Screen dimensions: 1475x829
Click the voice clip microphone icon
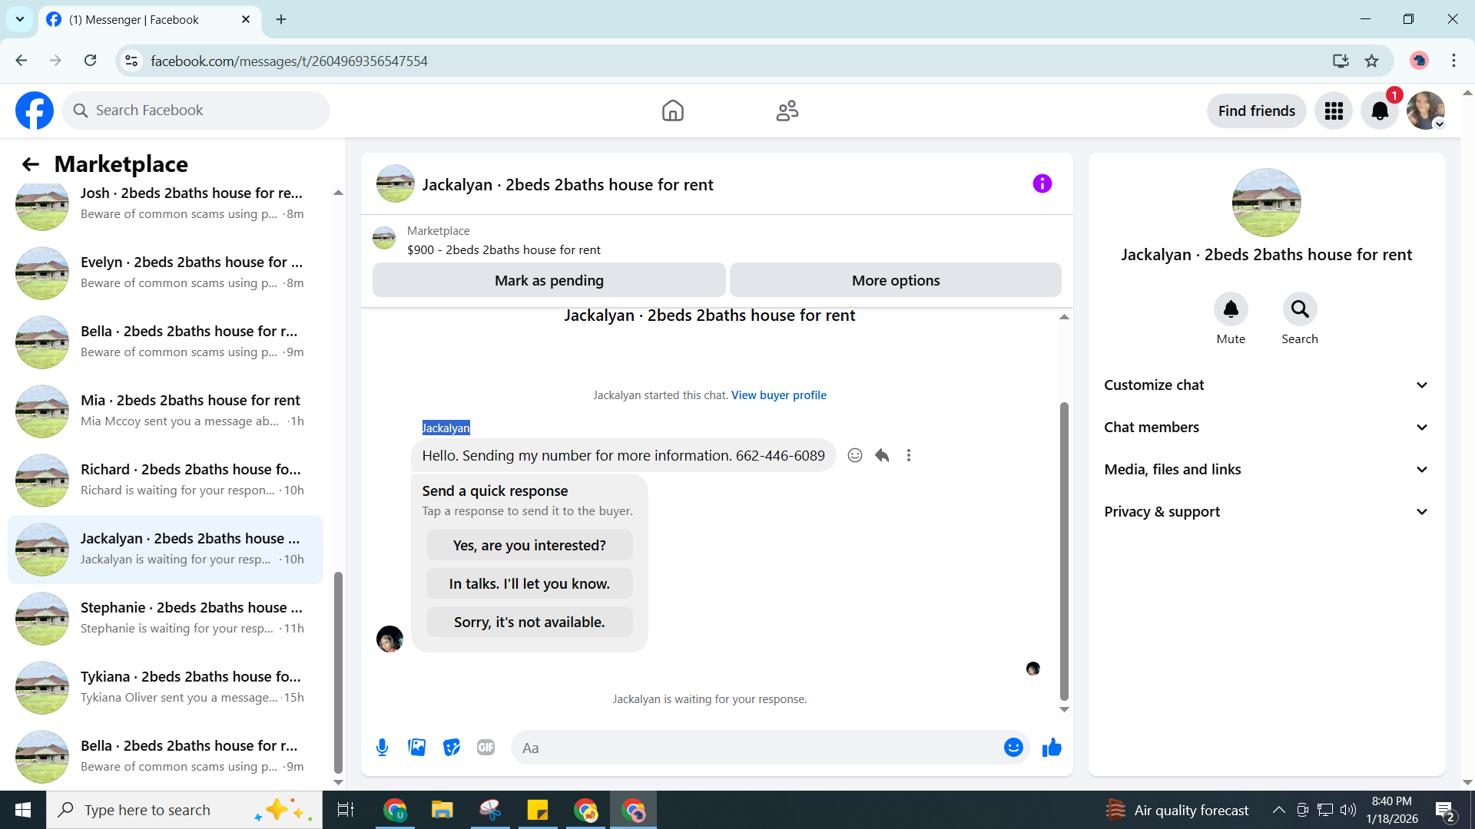[382, 748]
